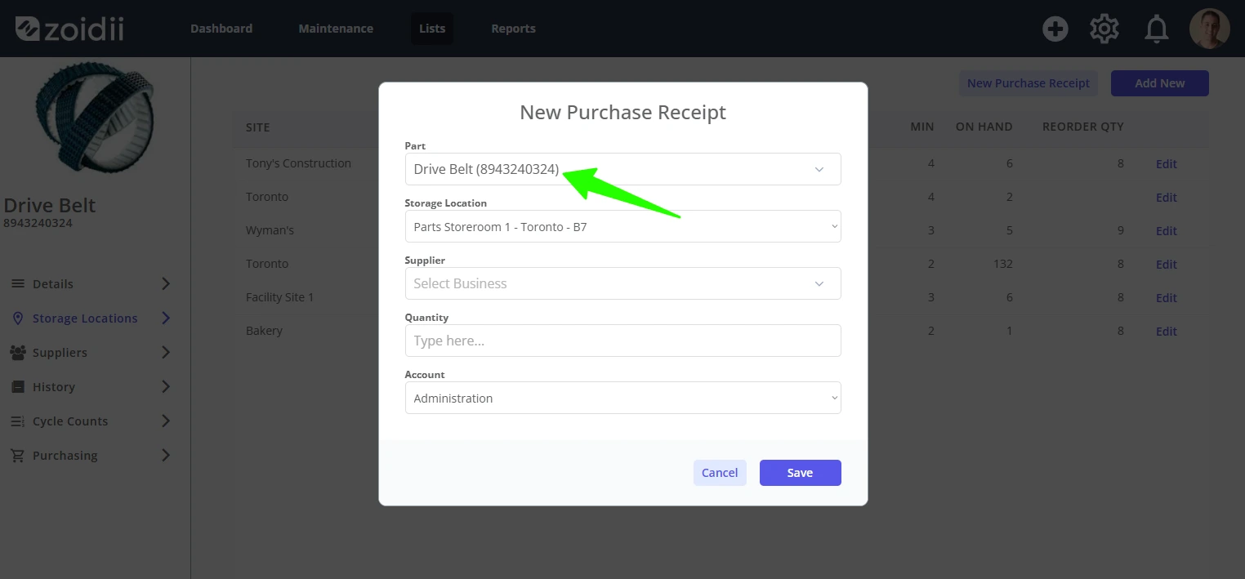Click the Storage Locations pin icon
This screenshot has width=1245, height=579.
tap(18, 318)
